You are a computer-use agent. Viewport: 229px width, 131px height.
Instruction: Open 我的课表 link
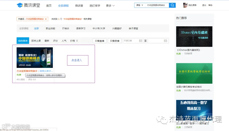[192, 5]
